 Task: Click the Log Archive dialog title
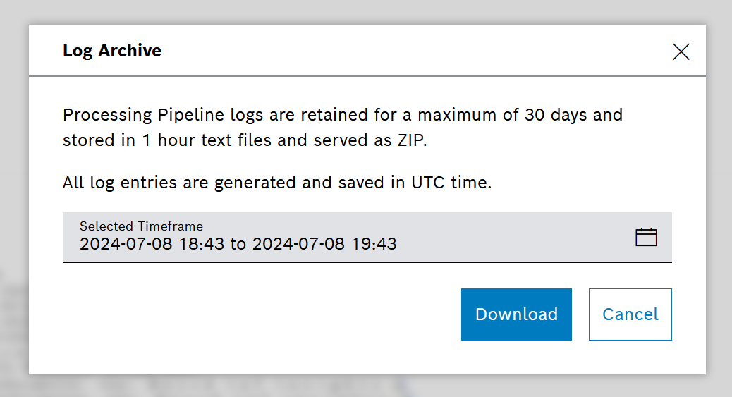point(112,51)
